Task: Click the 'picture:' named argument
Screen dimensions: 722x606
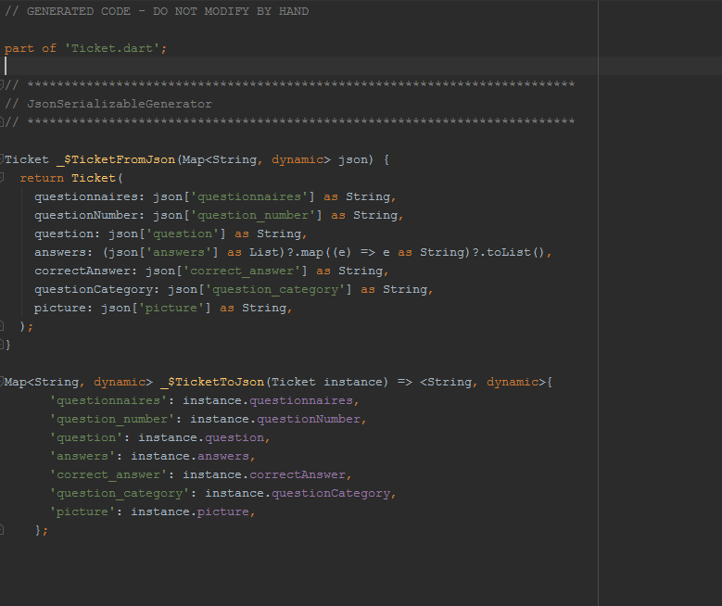Action: coord(64,308)
